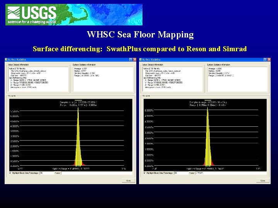Click the USGS logo banner
This screenshot has height=208, width=278.
click(x=74, y=15)
